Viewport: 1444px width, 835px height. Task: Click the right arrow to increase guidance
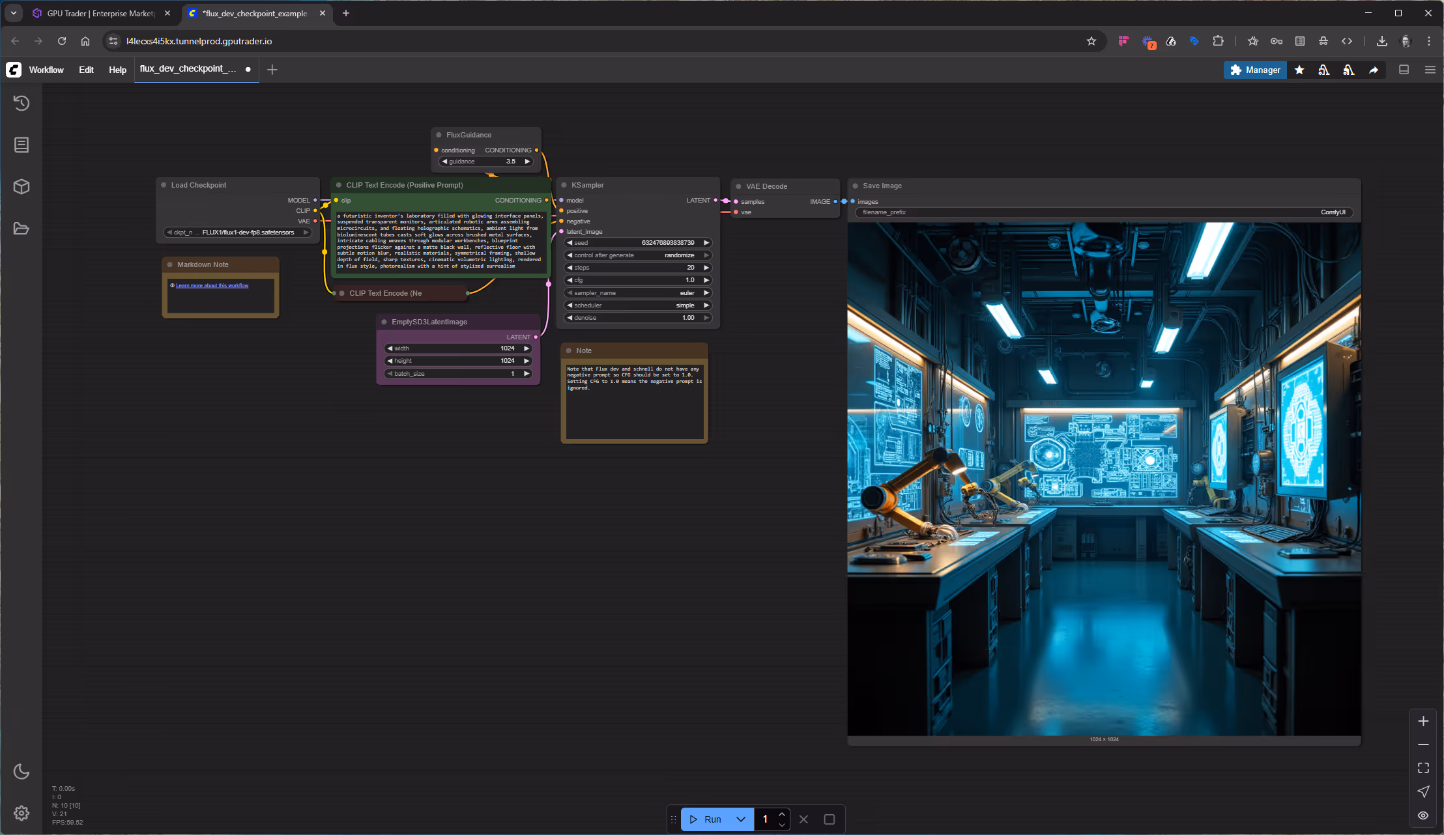click(x=527, y=161)
